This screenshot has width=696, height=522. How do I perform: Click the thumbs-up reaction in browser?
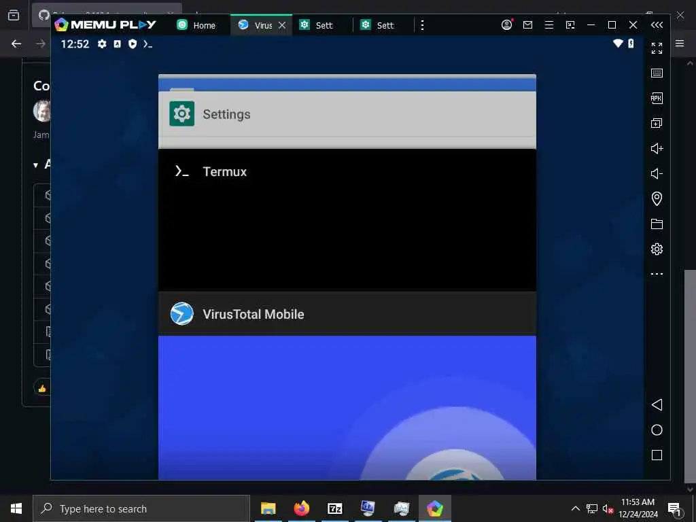[42, 388]
